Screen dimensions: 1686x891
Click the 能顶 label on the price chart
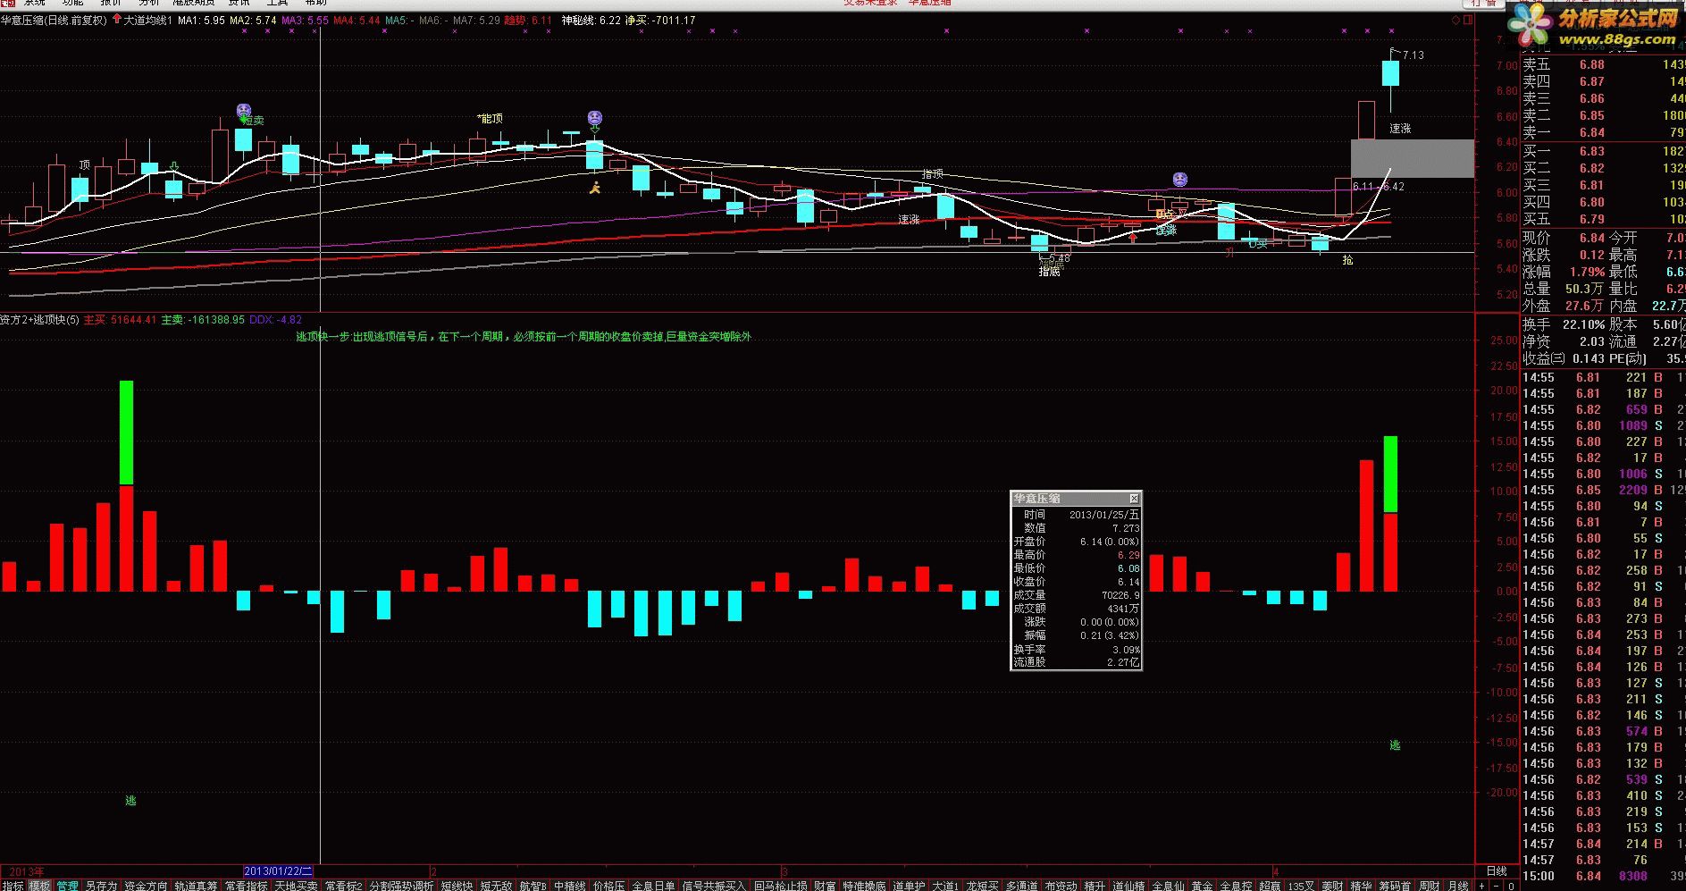491,118
